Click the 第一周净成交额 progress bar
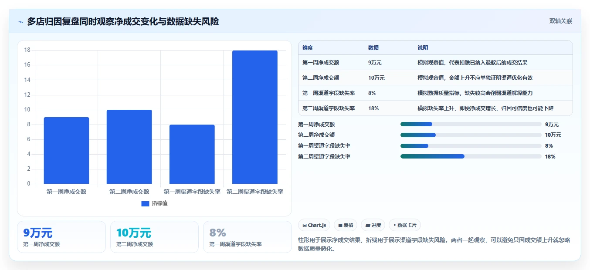The image size is (590, 270). 471,125
